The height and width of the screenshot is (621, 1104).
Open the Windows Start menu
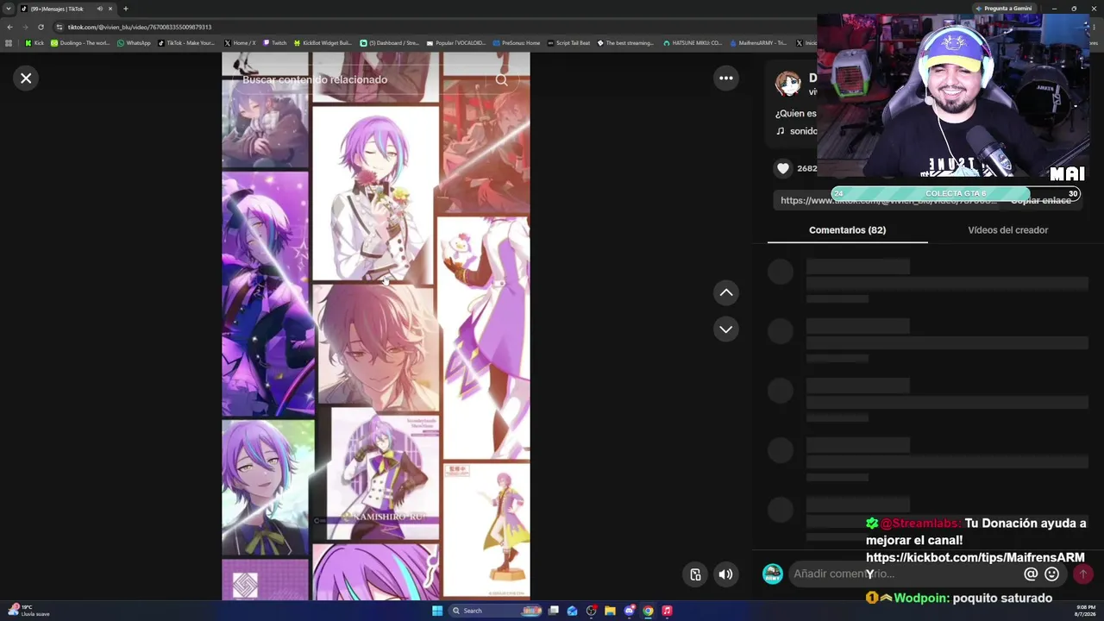pos(437,611)
